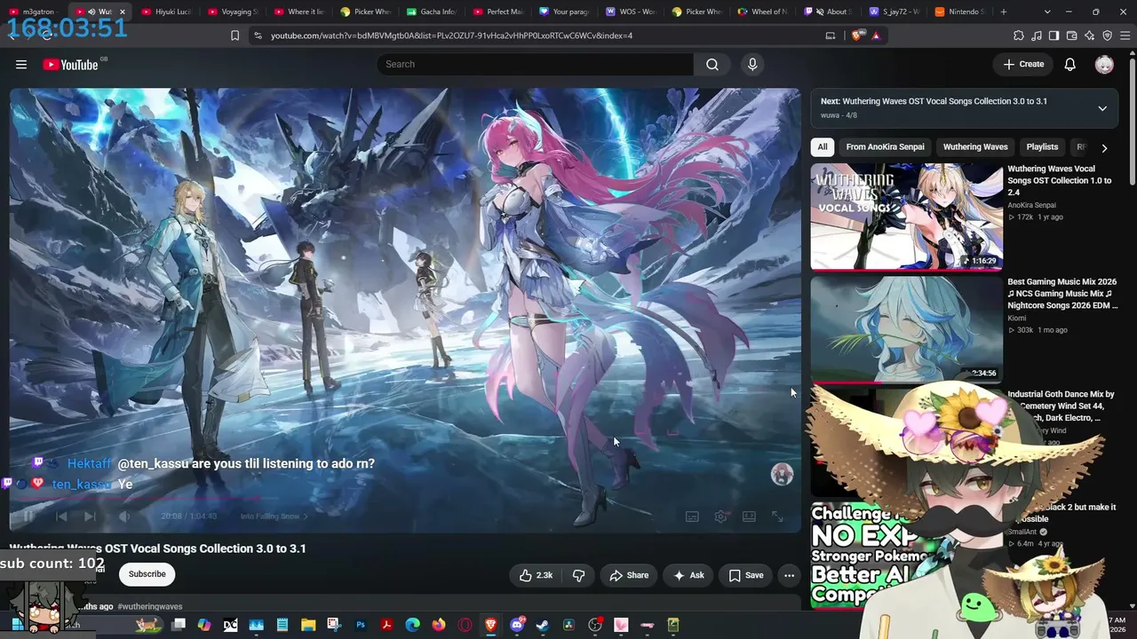Open the notifications bell
This screenshot has height=639, width=1137.
click(x=1070, y=64)
